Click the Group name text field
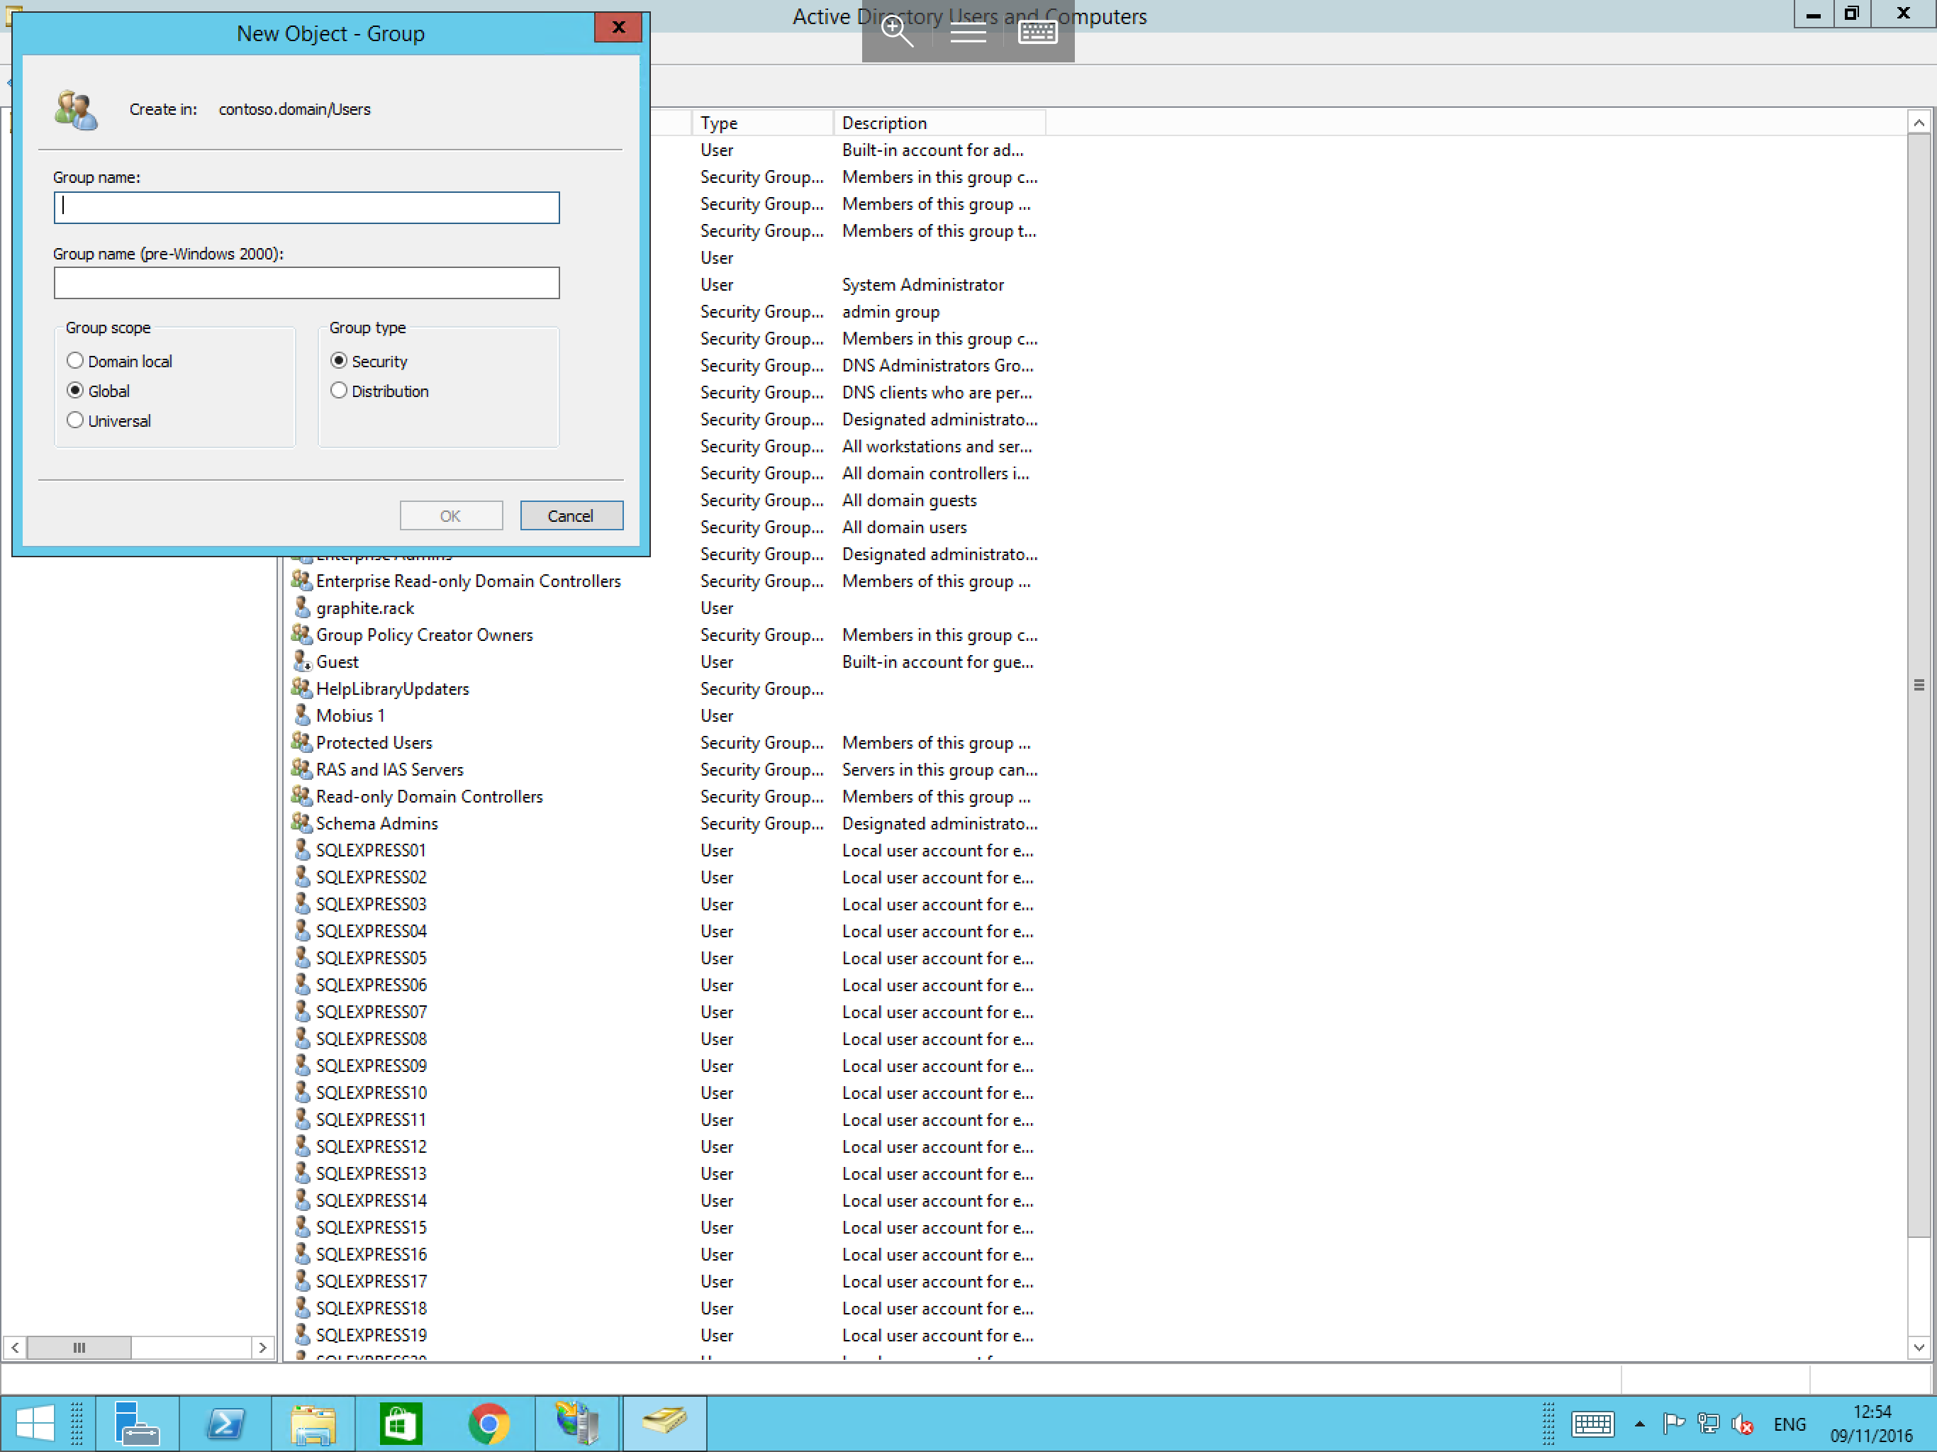The image size is (1937, 1452). 306,208
